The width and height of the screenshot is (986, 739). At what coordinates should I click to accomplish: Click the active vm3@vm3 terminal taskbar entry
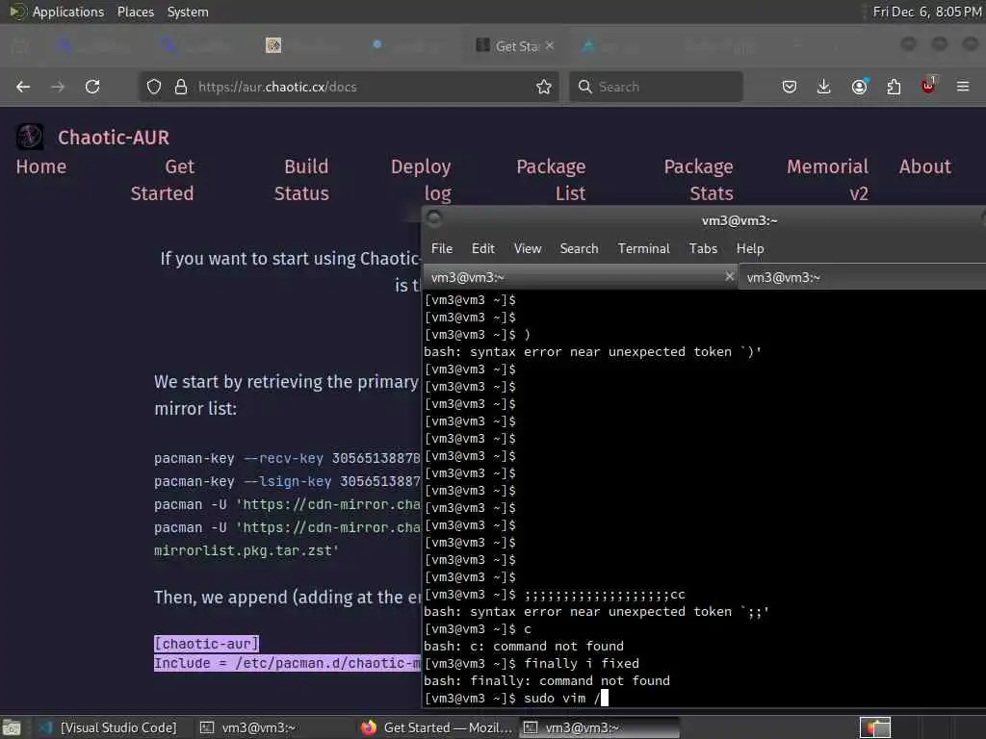[599, 727]
